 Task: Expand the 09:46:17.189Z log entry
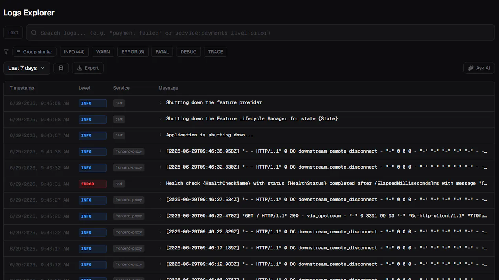[x=161, y=248]
